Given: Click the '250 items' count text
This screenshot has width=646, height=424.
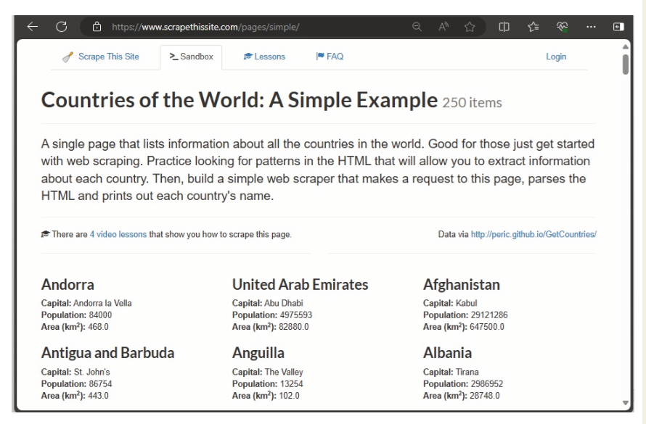Looking at the screenshot, I should pyautogui.click(x=472, y=102).
